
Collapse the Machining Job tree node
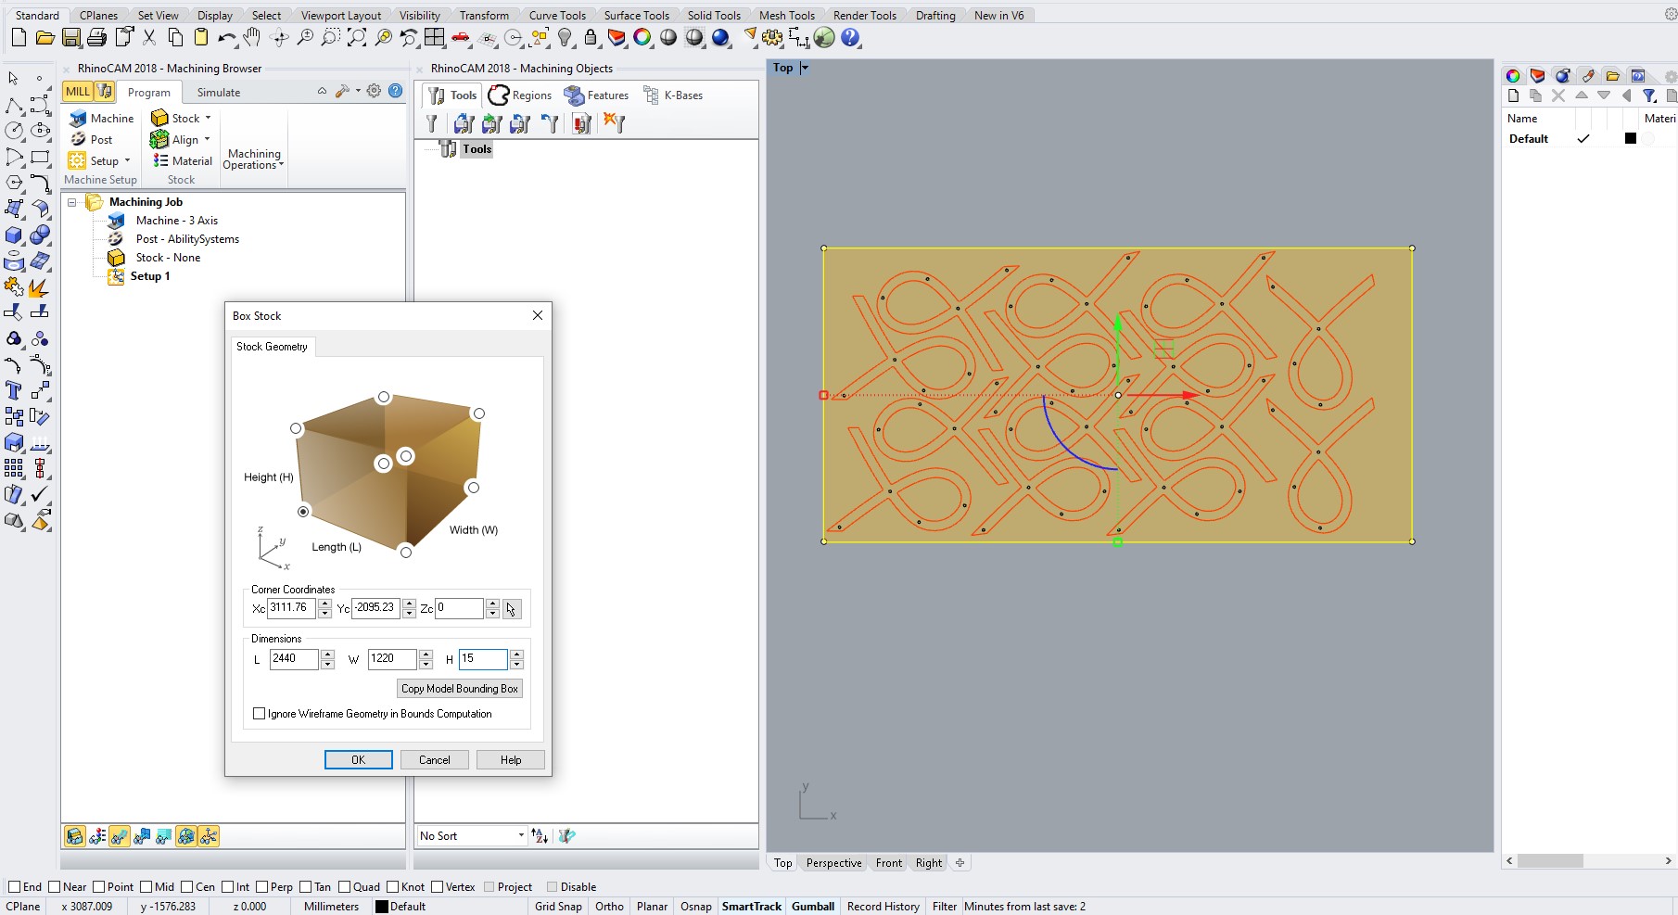coord(71,202)
